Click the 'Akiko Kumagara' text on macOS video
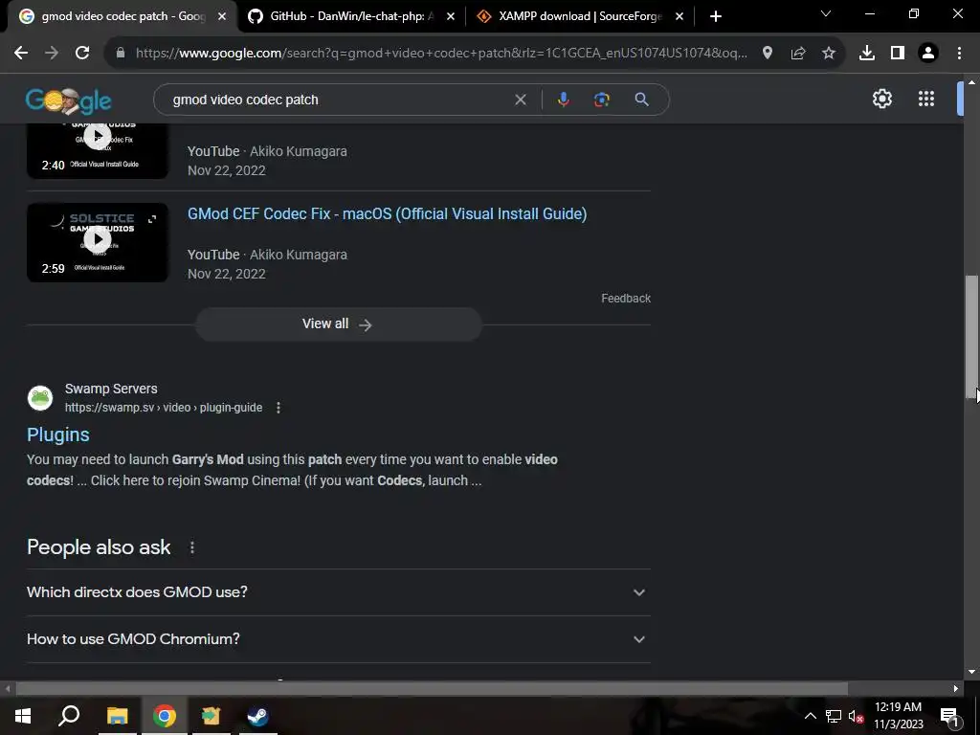 (299, 255)
